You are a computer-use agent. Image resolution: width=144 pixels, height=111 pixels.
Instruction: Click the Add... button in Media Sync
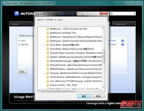point(22,72)
